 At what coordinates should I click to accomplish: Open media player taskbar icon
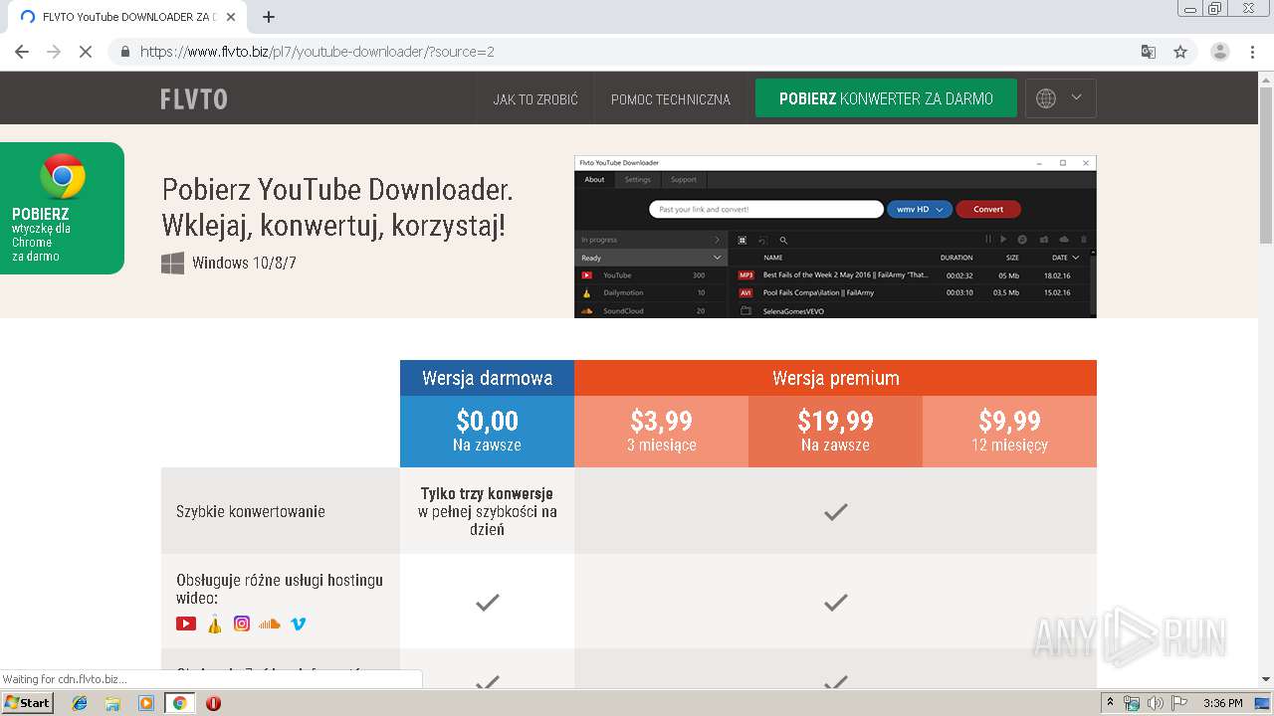coord(146,703)
